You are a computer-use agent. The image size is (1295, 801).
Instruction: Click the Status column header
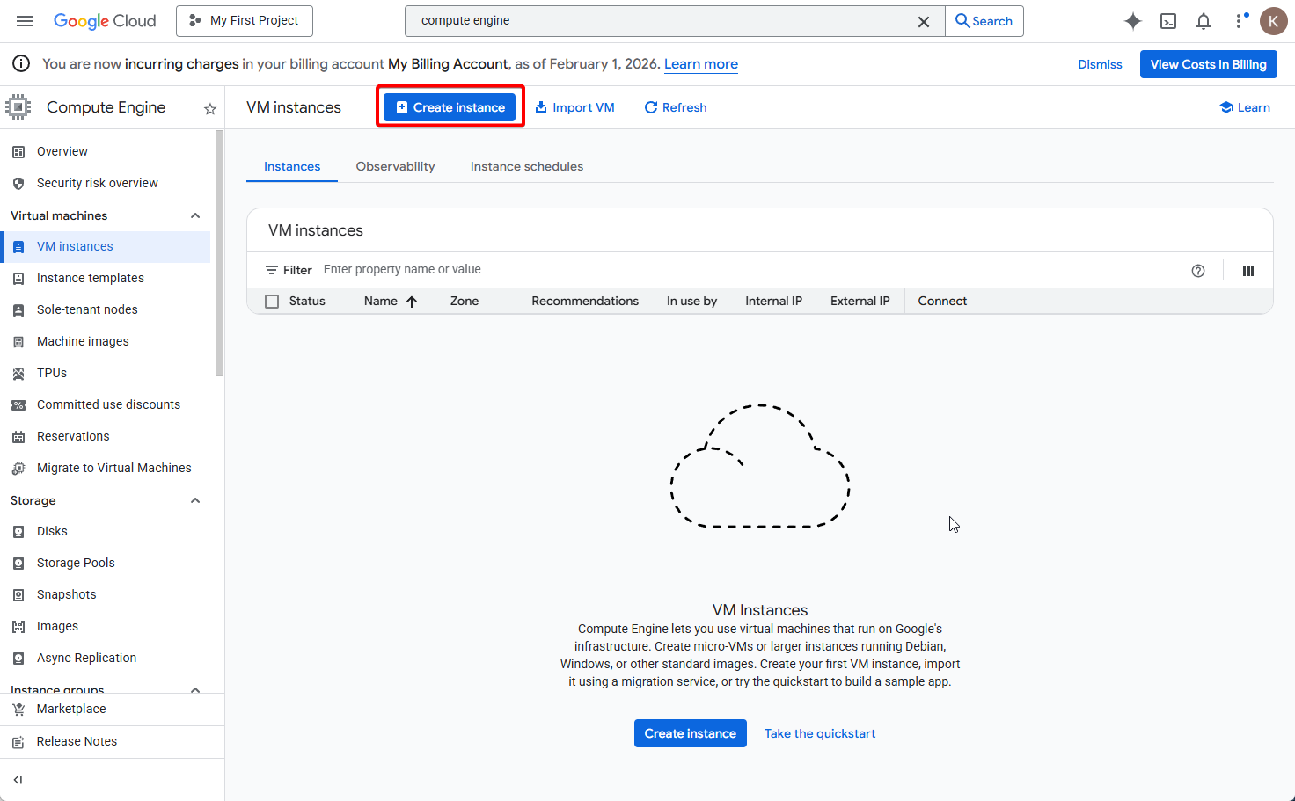coord(307,302)
